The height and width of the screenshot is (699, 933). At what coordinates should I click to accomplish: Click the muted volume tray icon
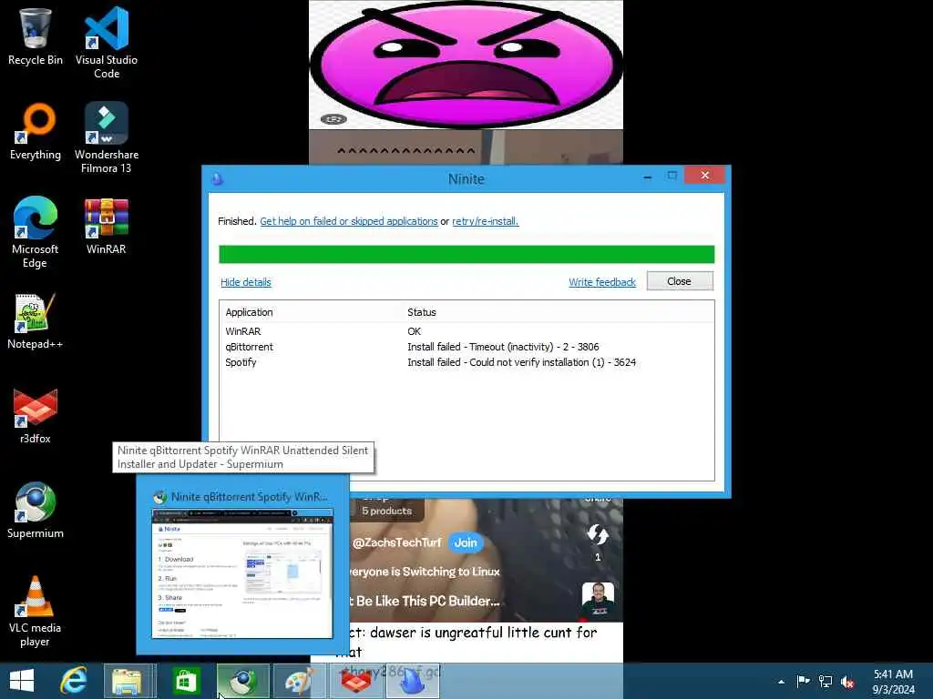(847, 682)
